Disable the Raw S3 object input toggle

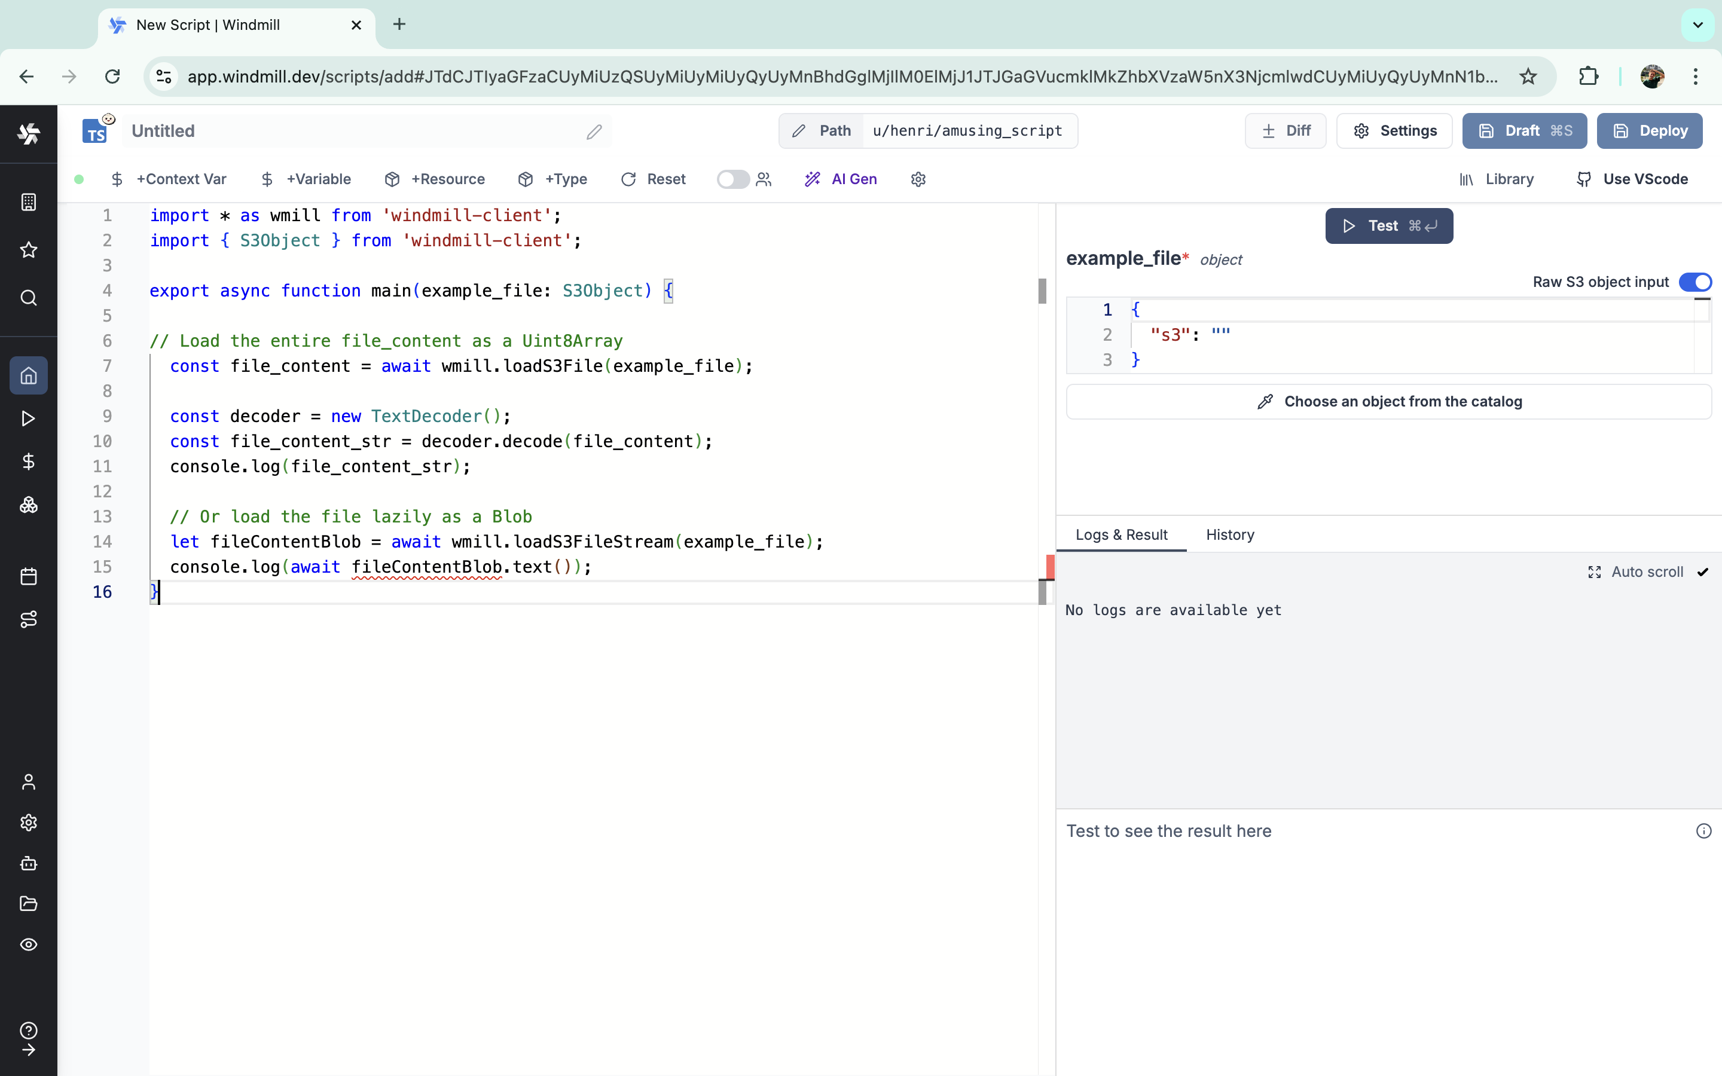tap(1694, 282)
